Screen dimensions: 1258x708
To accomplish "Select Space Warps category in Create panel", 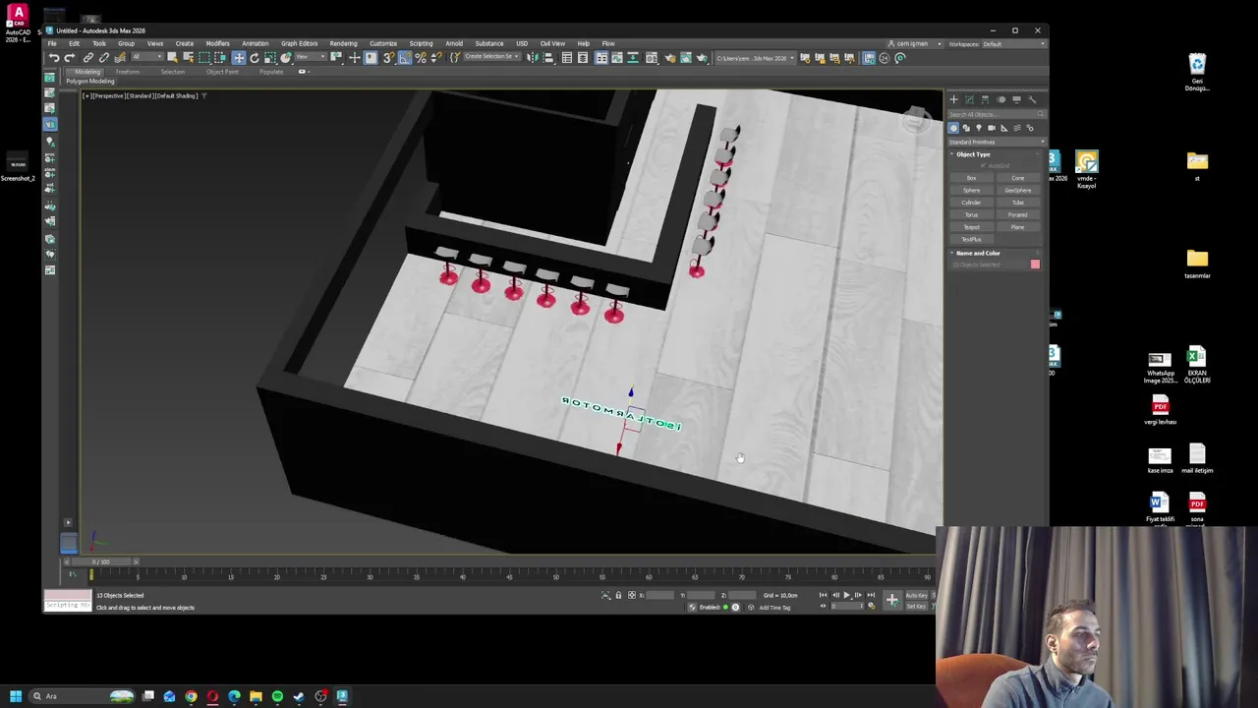I will click(x=1017, y=128).
